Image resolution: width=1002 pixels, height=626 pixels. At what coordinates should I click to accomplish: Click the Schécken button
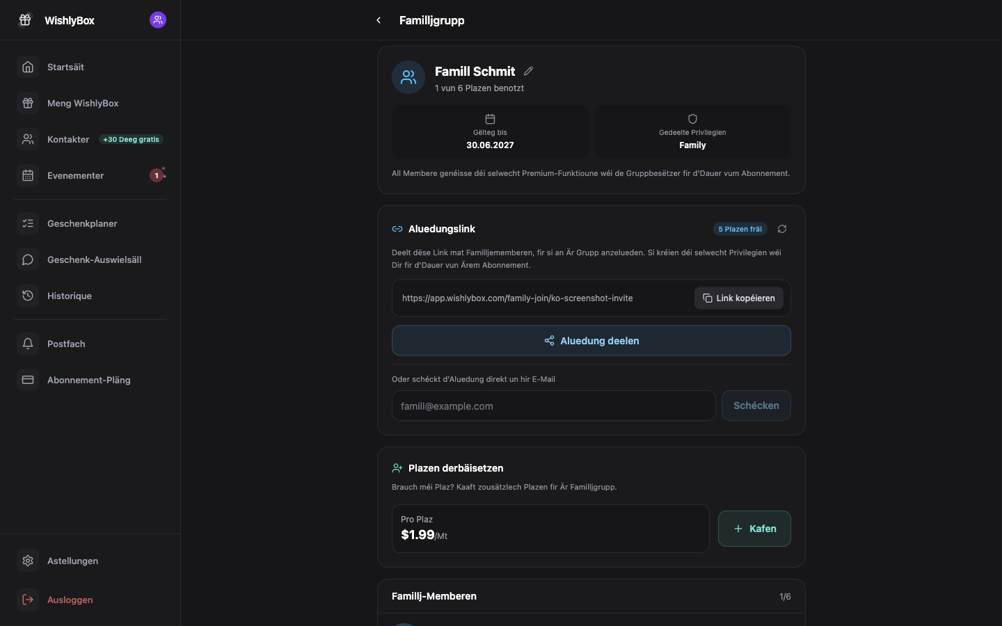(756, 406)
